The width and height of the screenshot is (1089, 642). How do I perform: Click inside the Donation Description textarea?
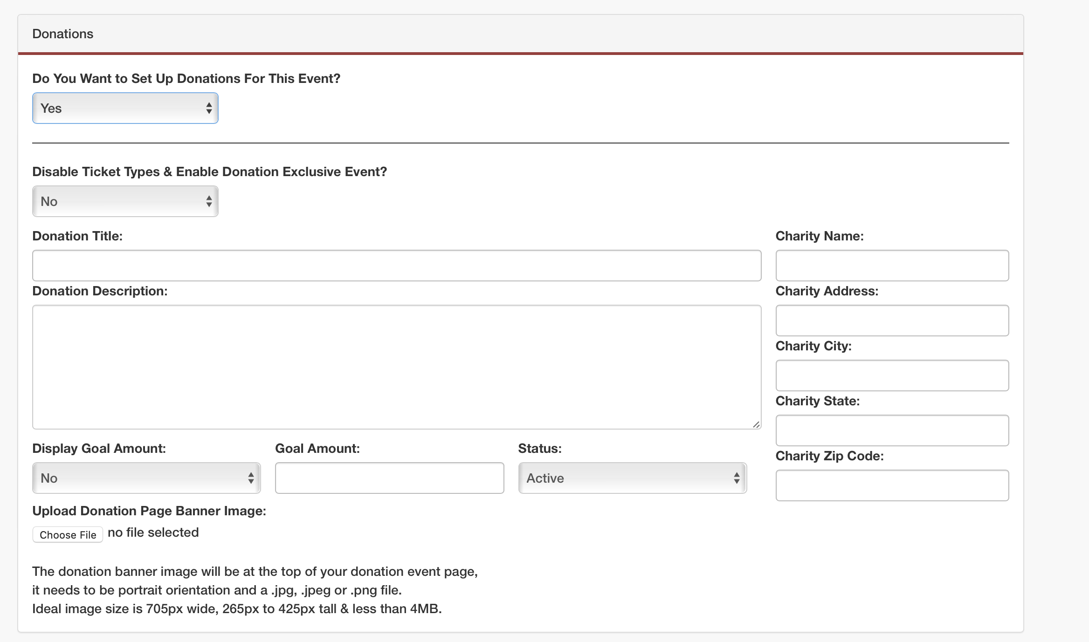point(396,367)
